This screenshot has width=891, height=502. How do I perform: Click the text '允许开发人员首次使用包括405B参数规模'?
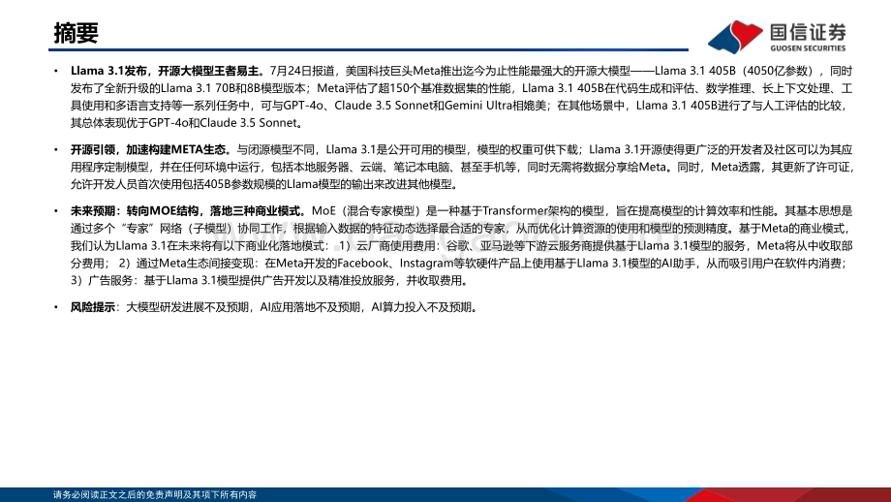pos(178,184)
